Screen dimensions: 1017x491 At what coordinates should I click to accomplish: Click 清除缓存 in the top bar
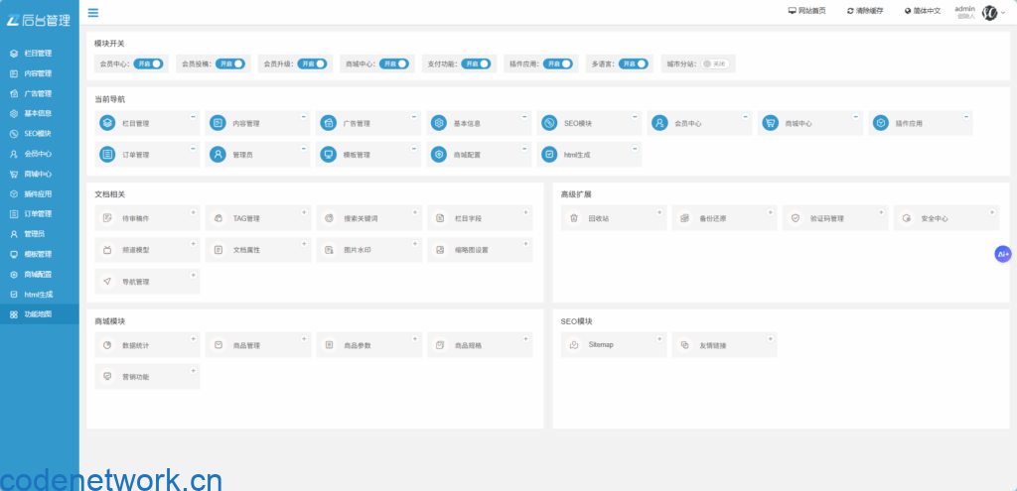pyautogui.click(x=865, y=11)
